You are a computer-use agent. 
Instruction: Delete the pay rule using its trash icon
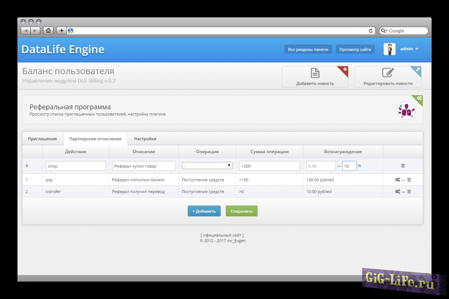(x=409, y=180)
